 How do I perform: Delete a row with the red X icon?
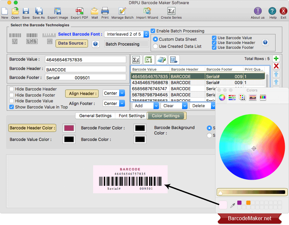pos(276,66)
